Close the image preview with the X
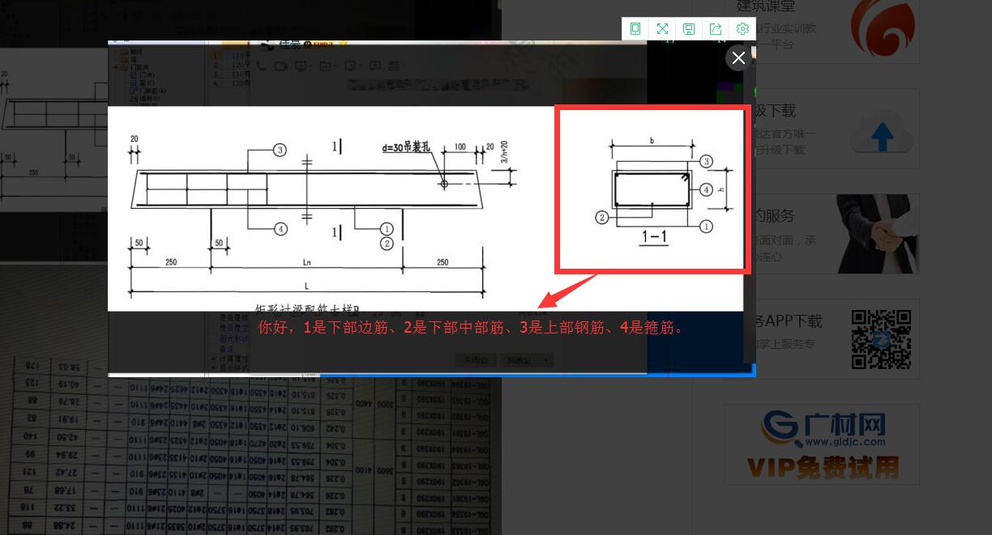This screenshot has height=535, width=992. (738, 58)
